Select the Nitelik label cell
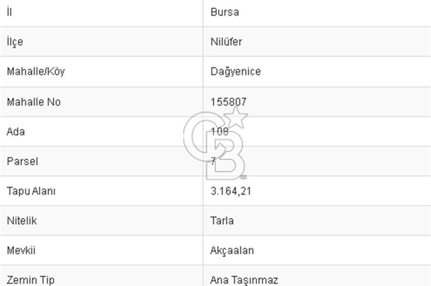This screenshot has width=431, height=286. tap(22, 221)
